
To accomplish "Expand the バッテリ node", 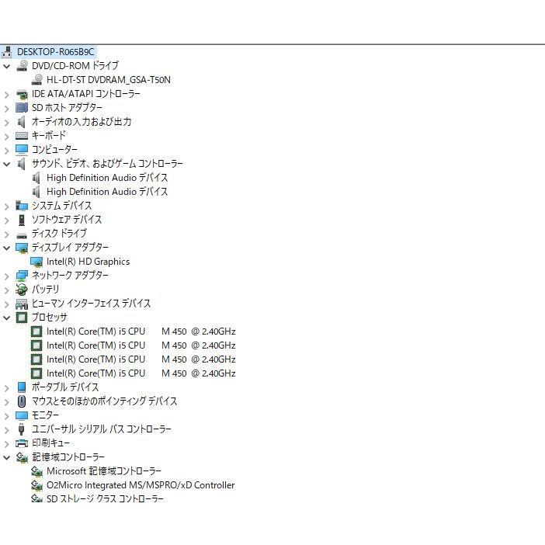I will click(7, 290).
